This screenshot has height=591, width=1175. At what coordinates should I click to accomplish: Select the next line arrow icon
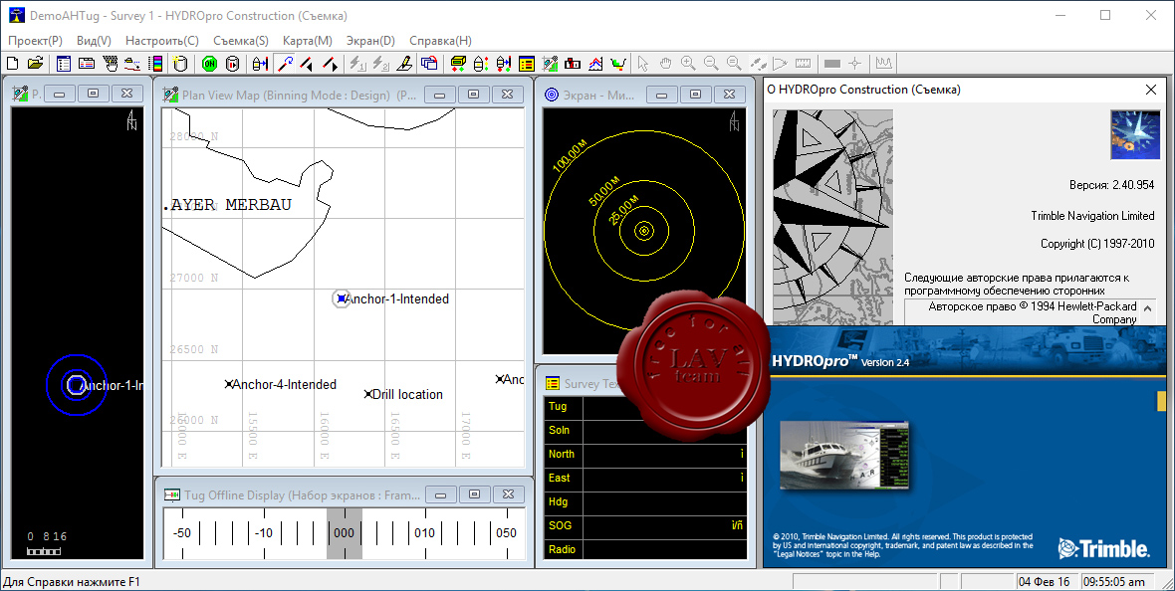[x=330, y=64]
